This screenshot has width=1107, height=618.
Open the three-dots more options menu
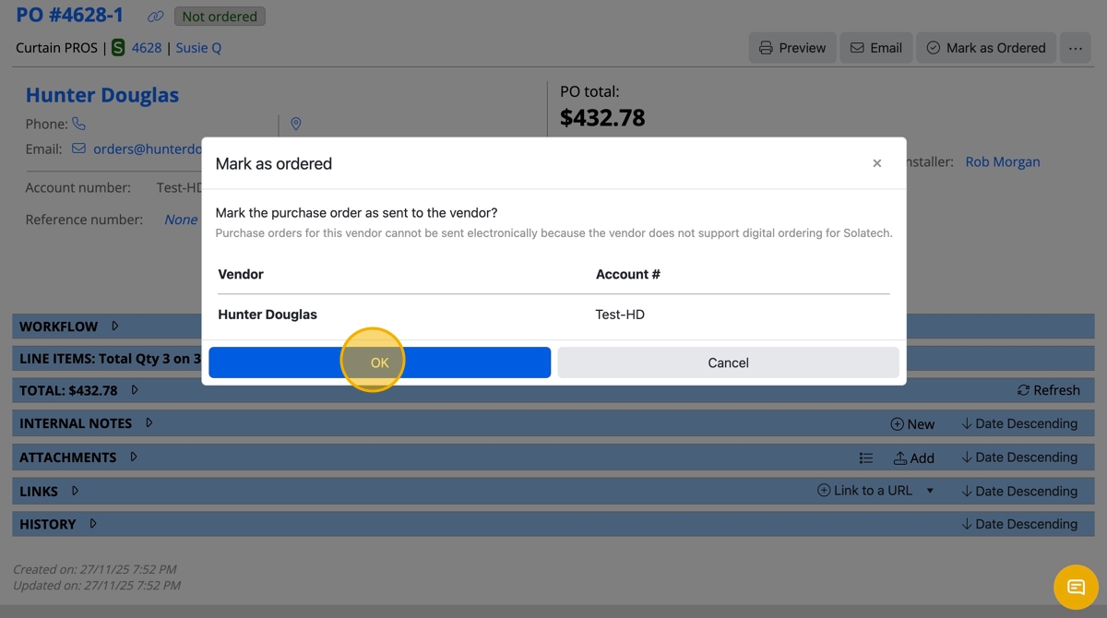(x=1076, y=48)
